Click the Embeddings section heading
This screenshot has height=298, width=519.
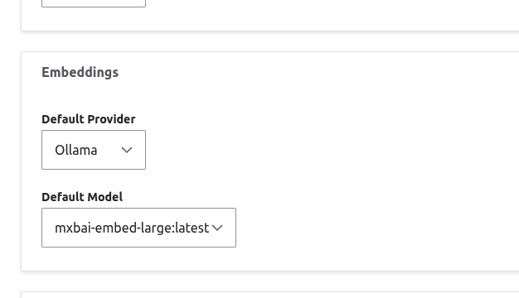tap(80, 72)
